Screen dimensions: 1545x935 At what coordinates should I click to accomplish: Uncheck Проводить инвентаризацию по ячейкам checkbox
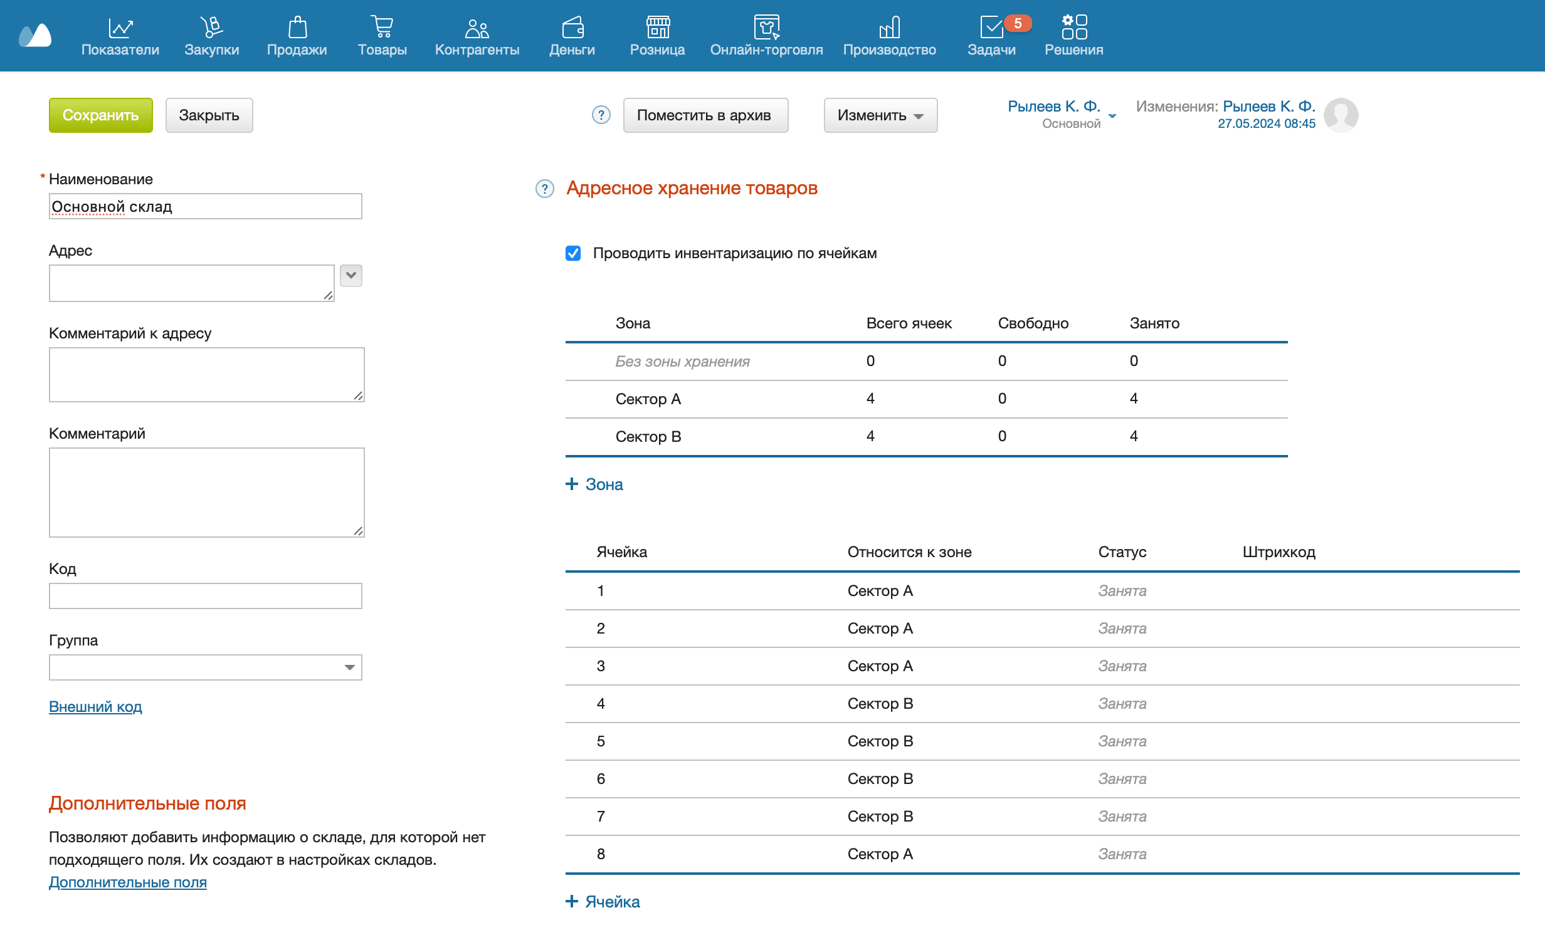573,253
